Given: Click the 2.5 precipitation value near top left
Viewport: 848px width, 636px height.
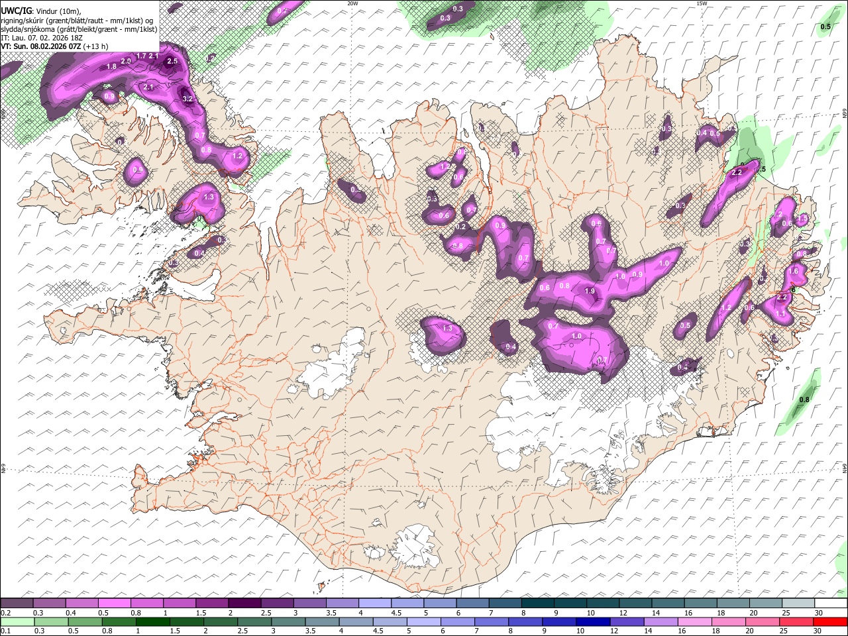Looking at the screenshot, I should click(x=172, y=61).
